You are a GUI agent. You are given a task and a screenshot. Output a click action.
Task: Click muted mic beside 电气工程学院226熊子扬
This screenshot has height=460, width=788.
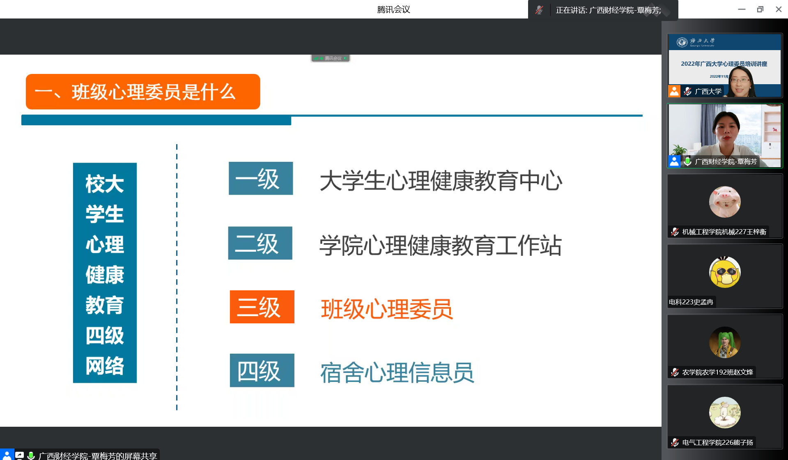[x=675, y=443]
